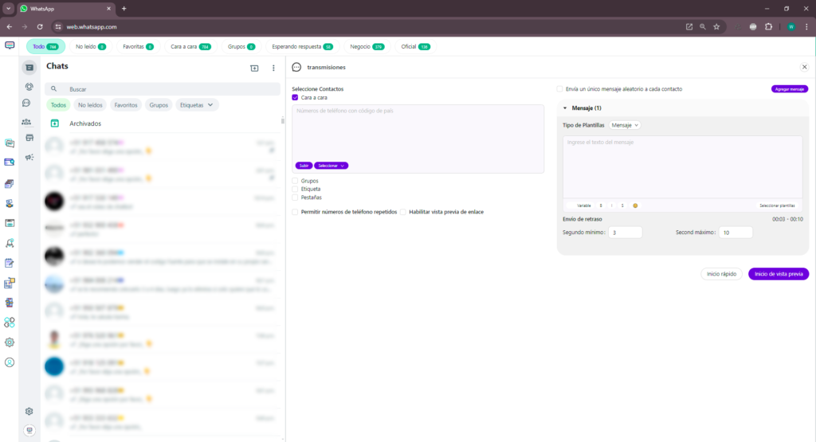The image size is (816, 442).
Task: Open the four-circles integrations extension icon
Action: 10,323
